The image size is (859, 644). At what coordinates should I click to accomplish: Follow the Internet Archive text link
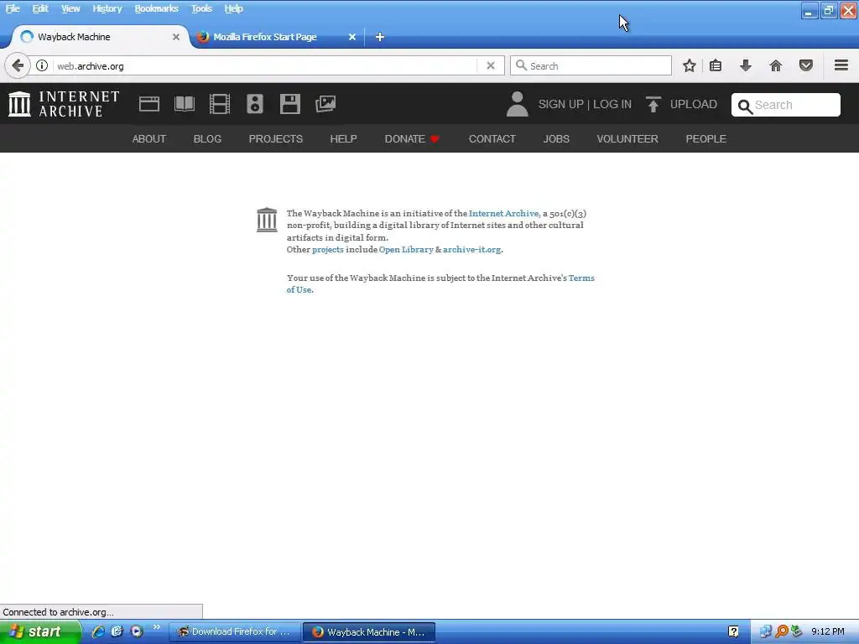[503, 214]
